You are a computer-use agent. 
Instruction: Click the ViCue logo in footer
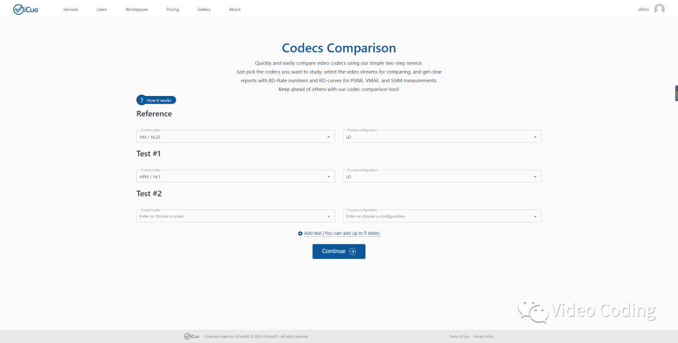pyautogui.click(x=191, y=337)
